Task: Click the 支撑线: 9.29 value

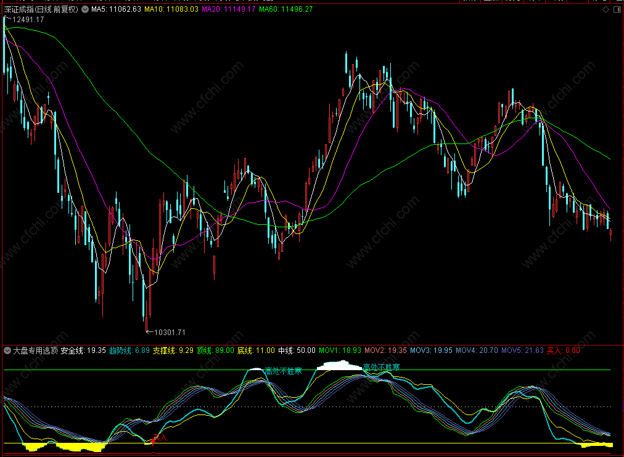Action: 173,350
